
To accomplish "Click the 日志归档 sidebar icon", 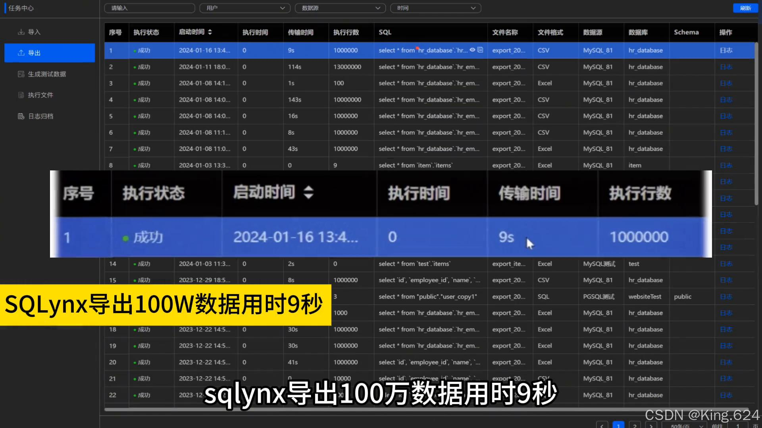I will (21, 116).
